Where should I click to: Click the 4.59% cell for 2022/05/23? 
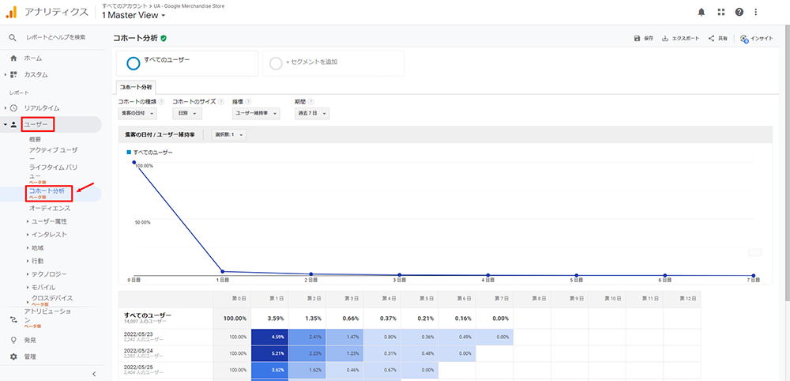click(x=269, y=338)
